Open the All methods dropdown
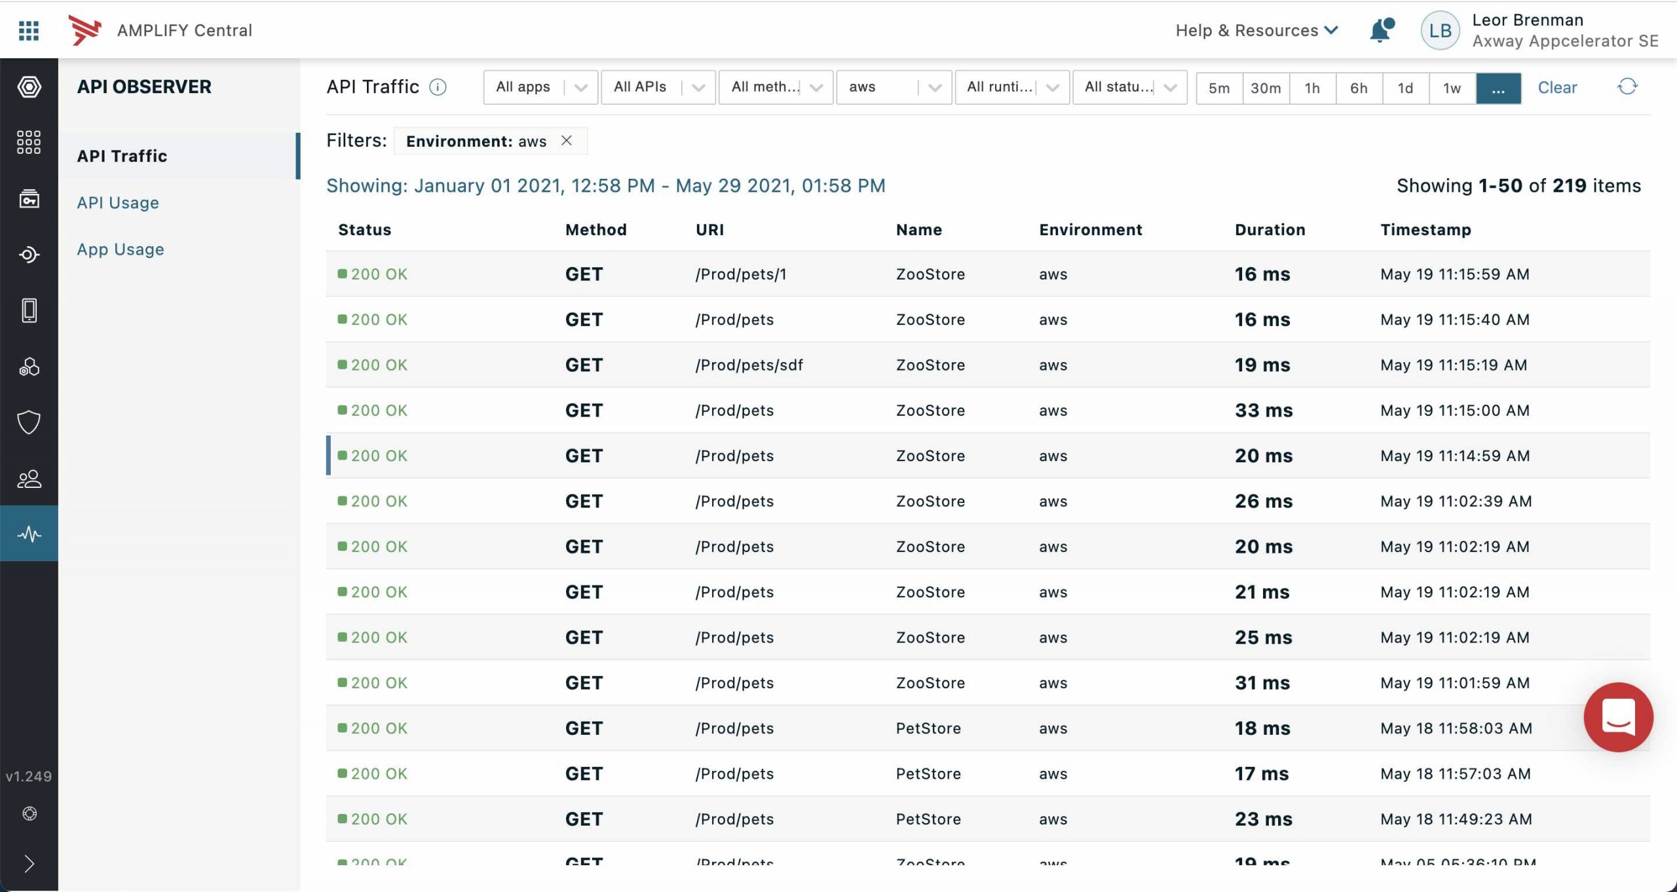 (x=776, y=87)
